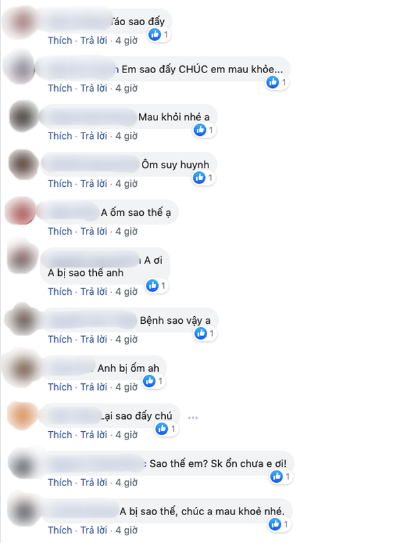Open like reaction on 'Mau khỏi nhé a' comment
Viewport: 400px width, 543px height.
200,130
